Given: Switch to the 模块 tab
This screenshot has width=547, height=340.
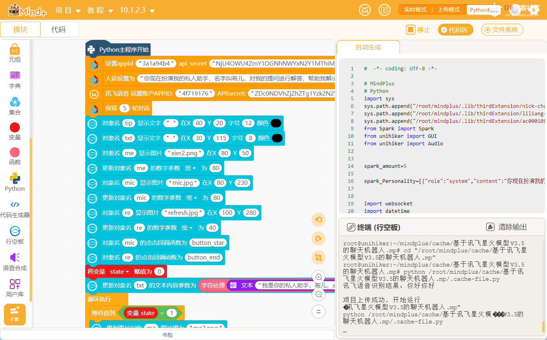Looking at the screenshot, I should click(x=20, y=30).
